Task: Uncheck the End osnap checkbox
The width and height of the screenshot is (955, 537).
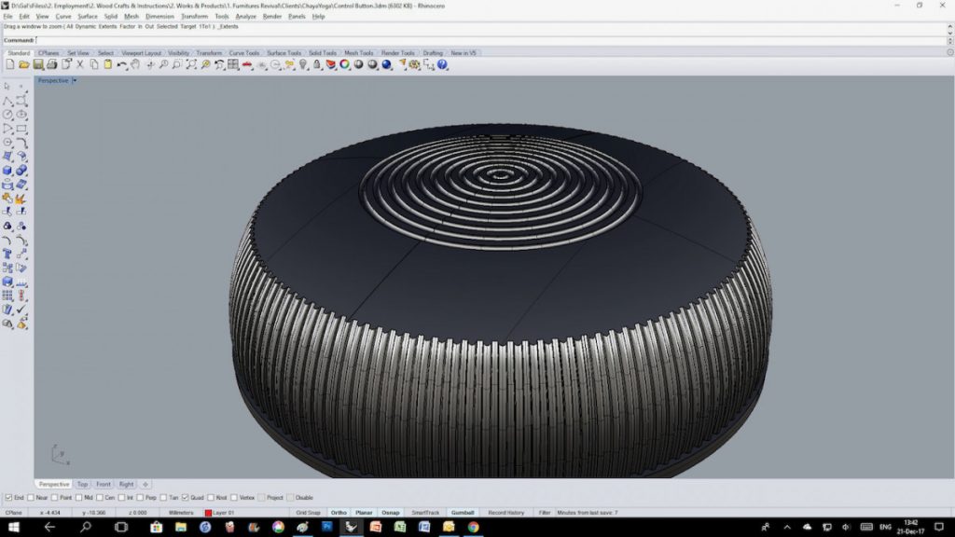Action: point(9,498)
